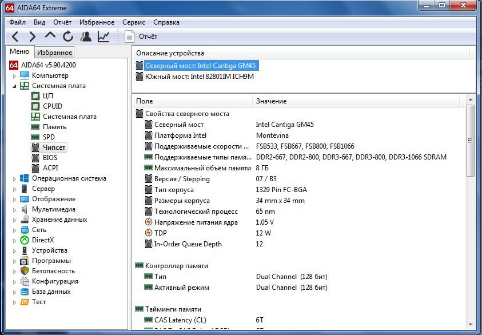Expand the Операционная система tree node
The height and width of the screenshot is (335, 482).
tap(14, 179)
